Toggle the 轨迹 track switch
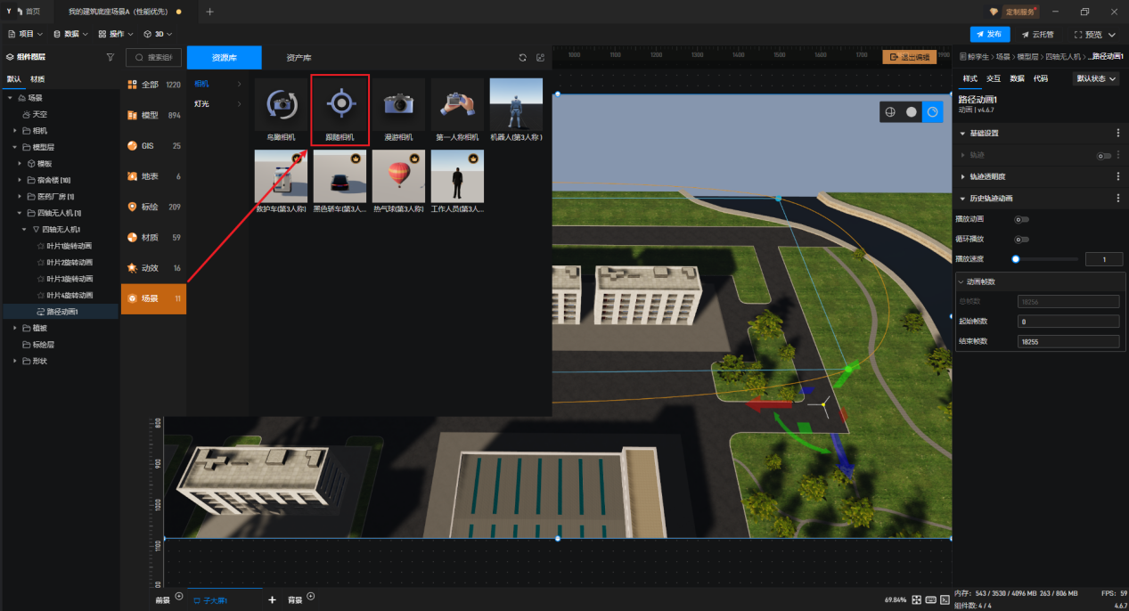1129x611 pixels. pyautogui.click(x=1103, y=156)
